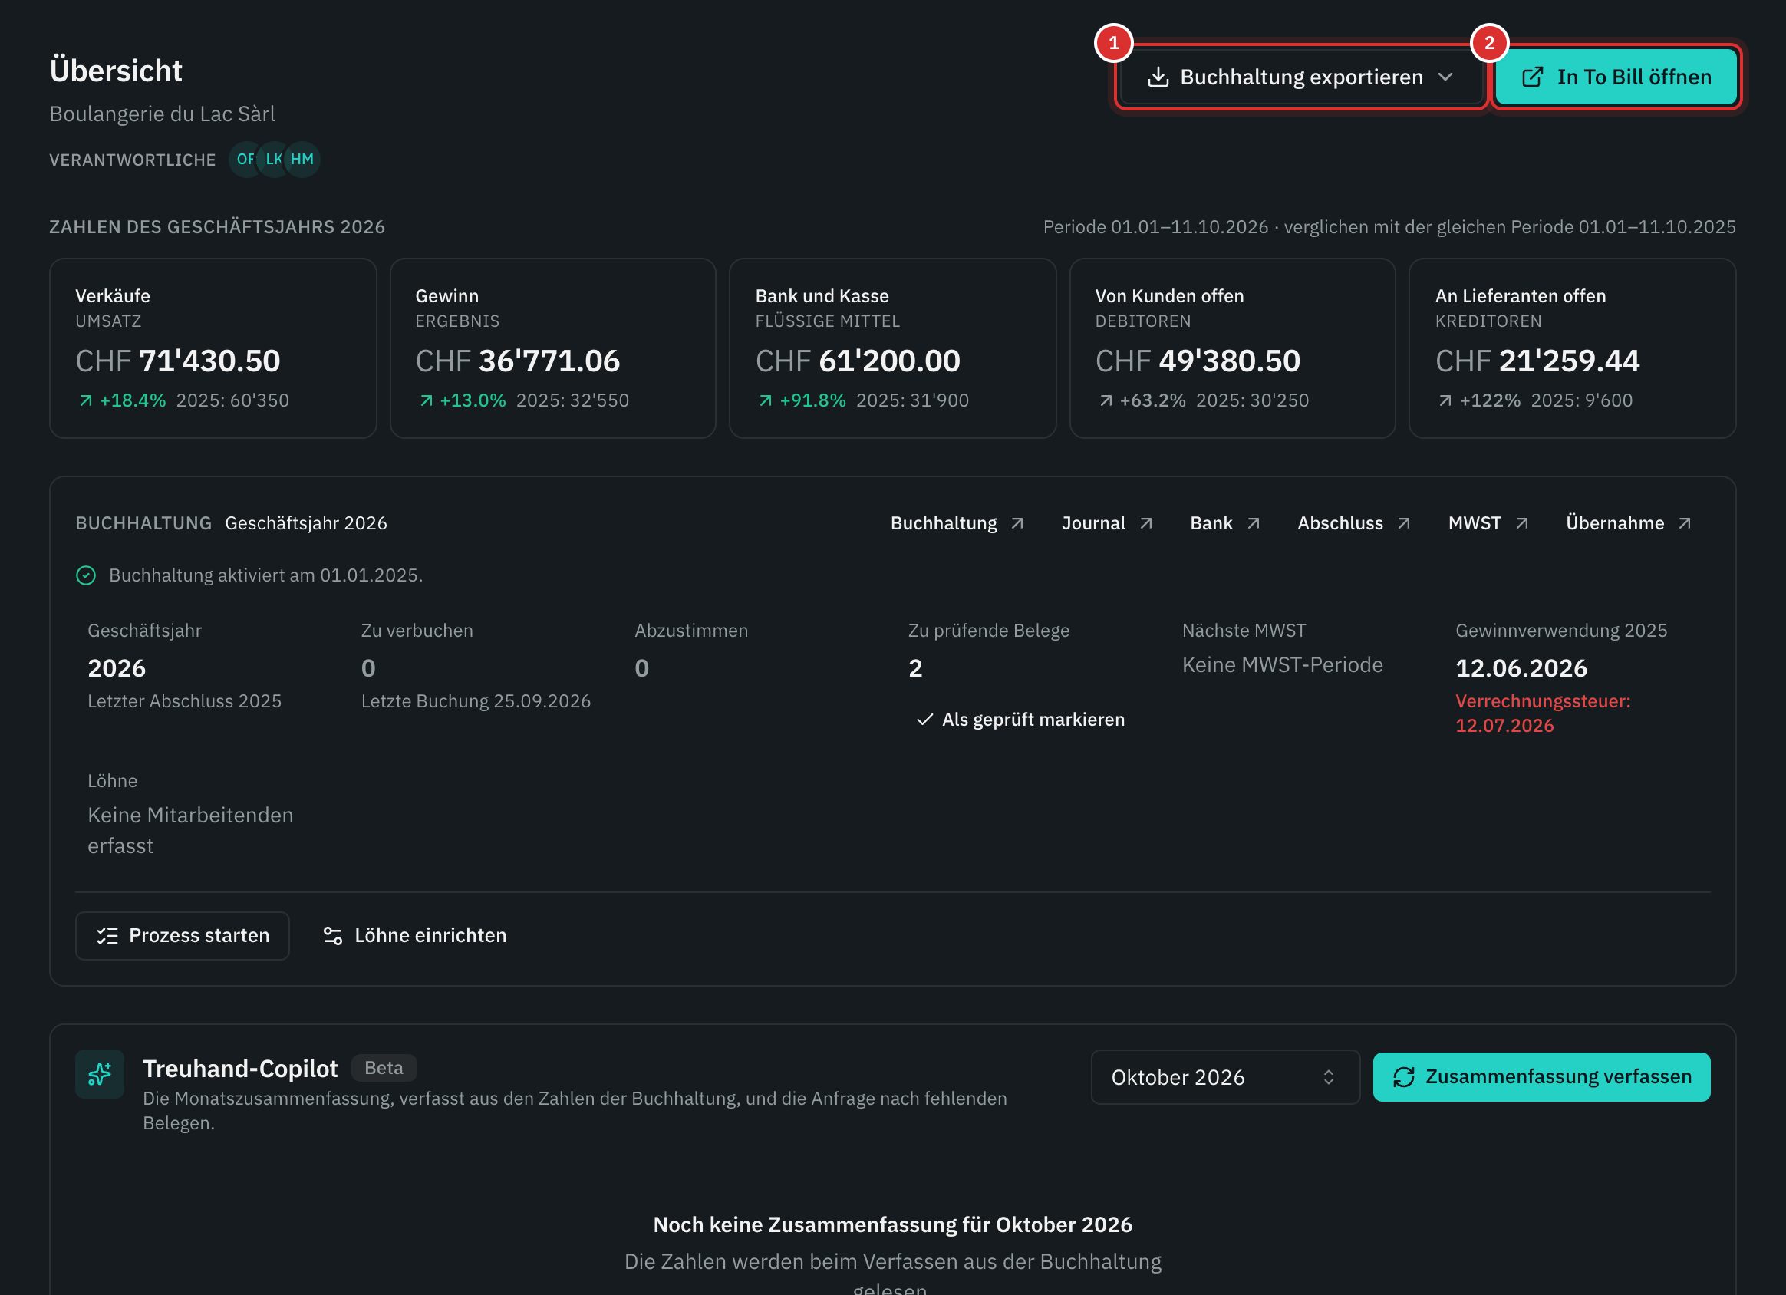The image size is (1786, 1295).
Task: Click the Geschäftsjahr 2026 label beside BUCHHALTUNG
Action: [306, 523]
